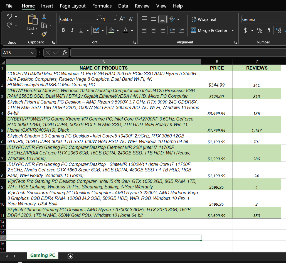This screenshot has width=286, height=263.
Task: Toggle Italic formatting
Action: click(72, 30)
